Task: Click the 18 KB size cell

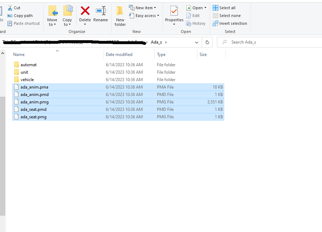Action: [218, 87]
